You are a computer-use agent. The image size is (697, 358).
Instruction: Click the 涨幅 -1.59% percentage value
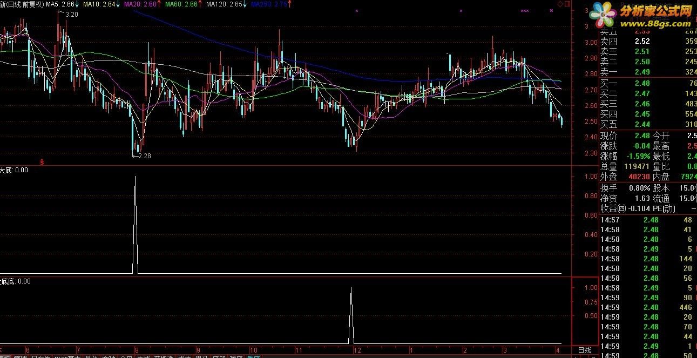[638, 157]
